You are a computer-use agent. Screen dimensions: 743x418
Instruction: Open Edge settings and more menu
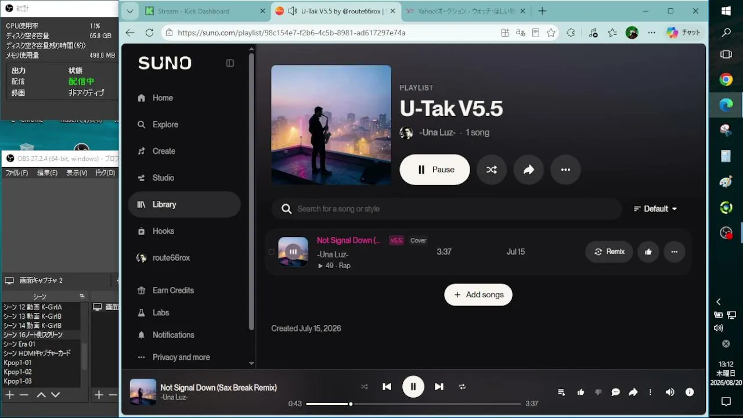click(652, 33)
